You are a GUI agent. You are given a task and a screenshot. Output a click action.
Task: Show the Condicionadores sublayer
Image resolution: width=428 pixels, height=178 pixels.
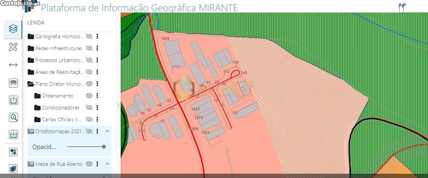[x=89, y=107]
